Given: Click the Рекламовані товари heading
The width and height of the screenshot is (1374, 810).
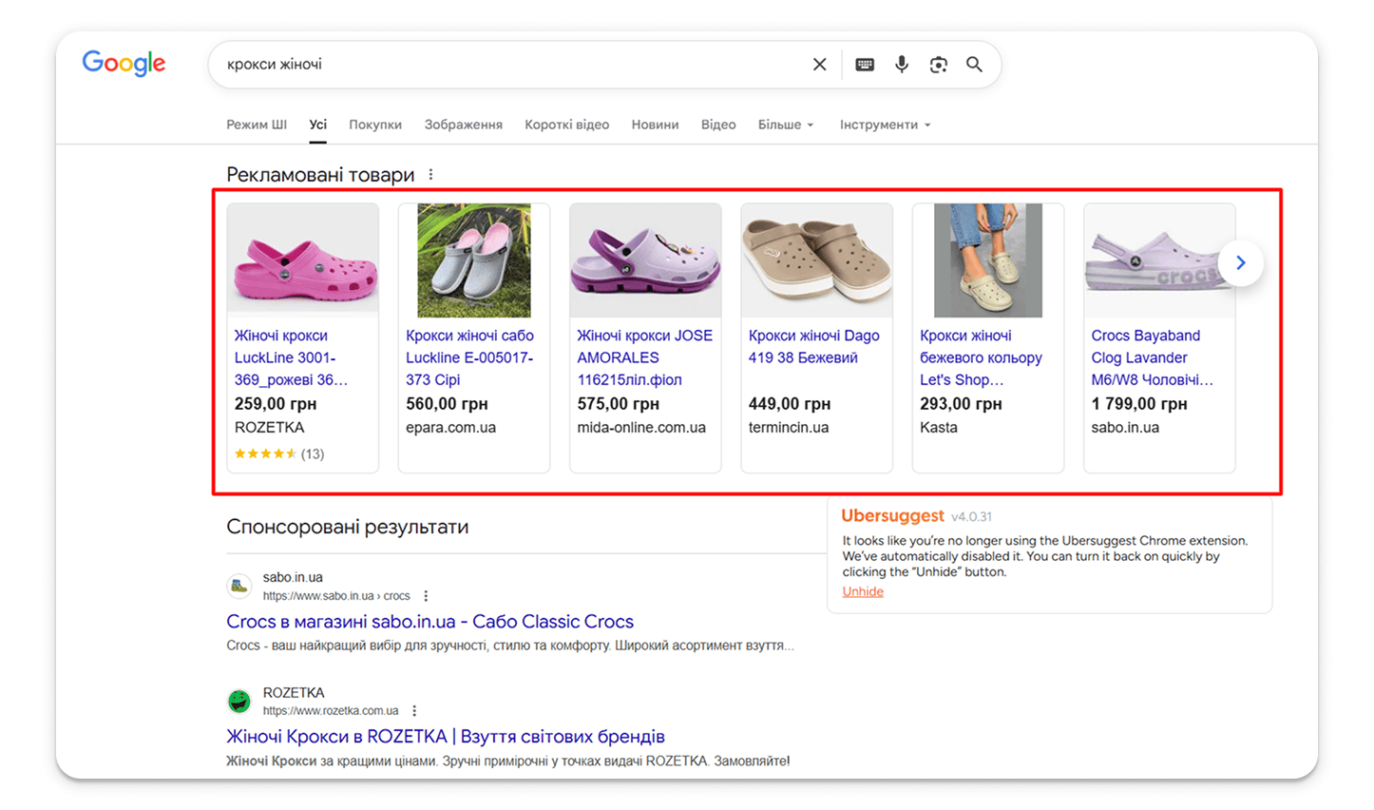Looking at the screenshot, I should click(x=320, y=175).
